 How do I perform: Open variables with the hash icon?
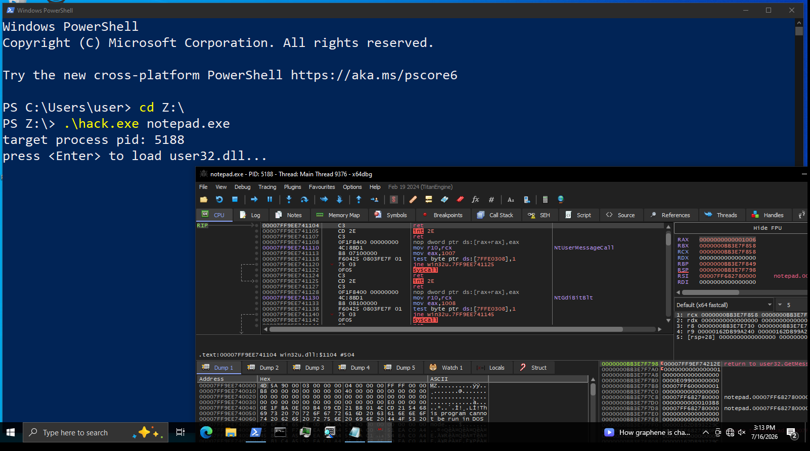click(491, 199)
